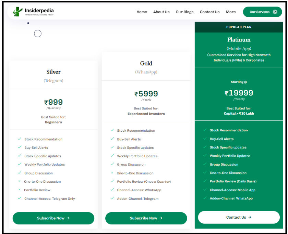Click Silver's Stock Specific updates text
Image resolution: width=288 pixels, height=234 pixels.
(43, 156)
